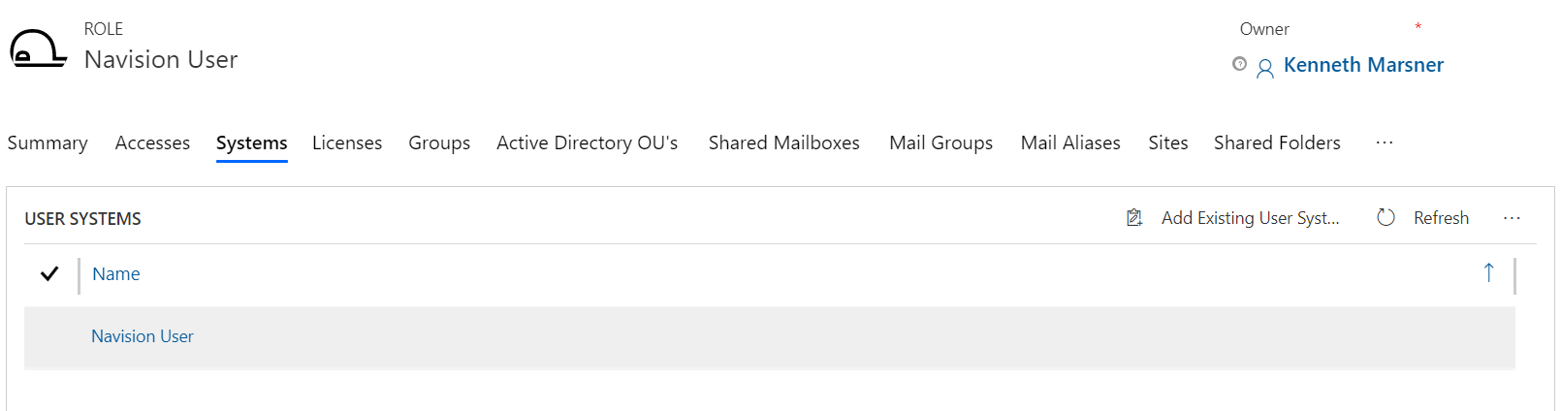Toggle the select-all checkmark in grid header

click(x=49, y=274)
